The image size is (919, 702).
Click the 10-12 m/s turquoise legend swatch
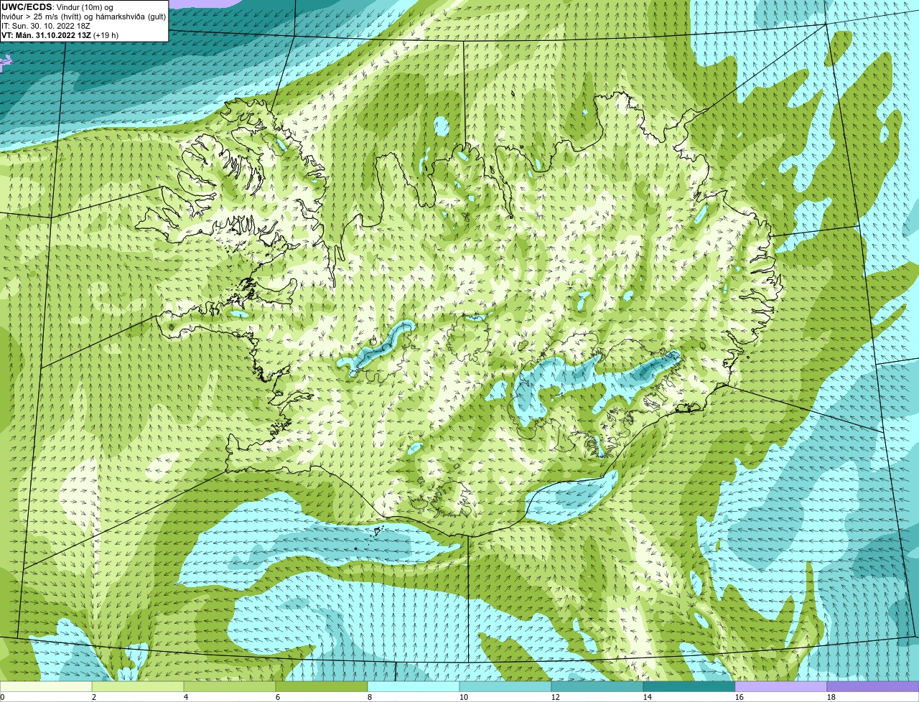tap(506, 687)
